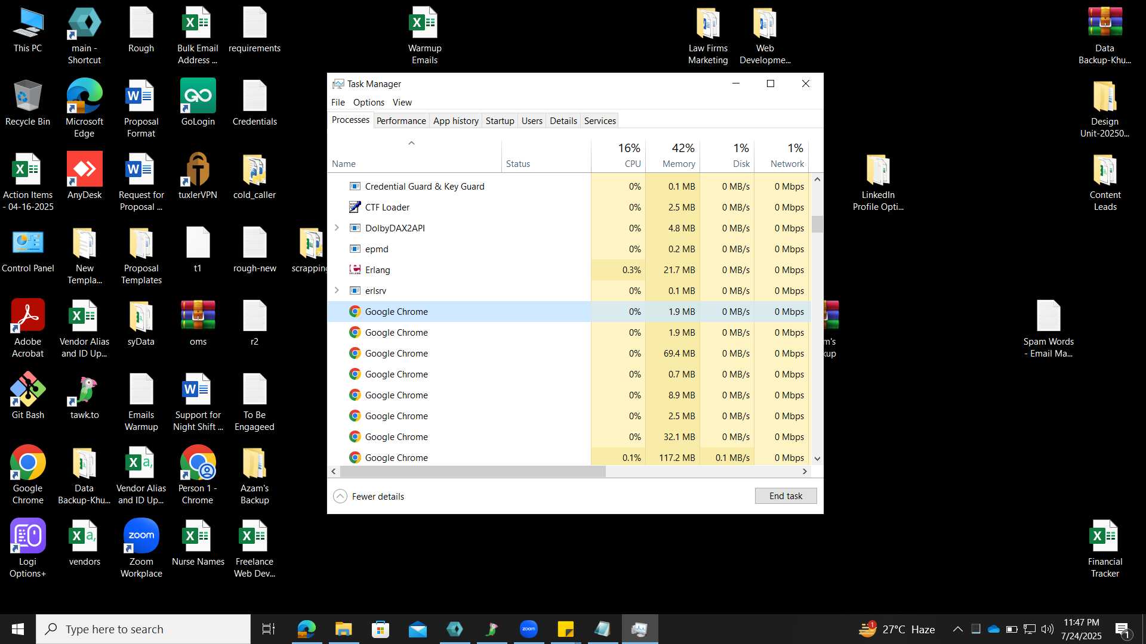Image resolution: width=1146 pixels, height=644 pixels.
Task: Click the Windows Start button
Action: coord(18,629)
